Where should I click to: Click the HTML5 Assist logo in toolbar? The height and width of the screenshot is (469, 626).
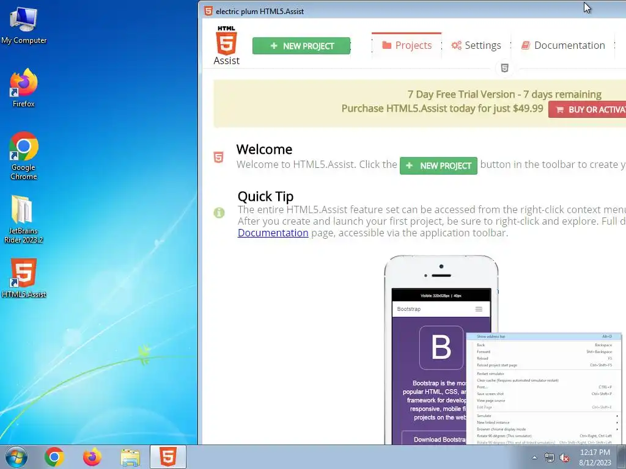click(x=226, y=45)
